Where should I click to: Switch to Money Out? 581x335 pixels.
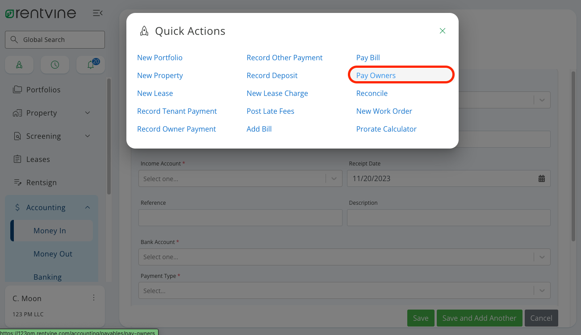53,254
